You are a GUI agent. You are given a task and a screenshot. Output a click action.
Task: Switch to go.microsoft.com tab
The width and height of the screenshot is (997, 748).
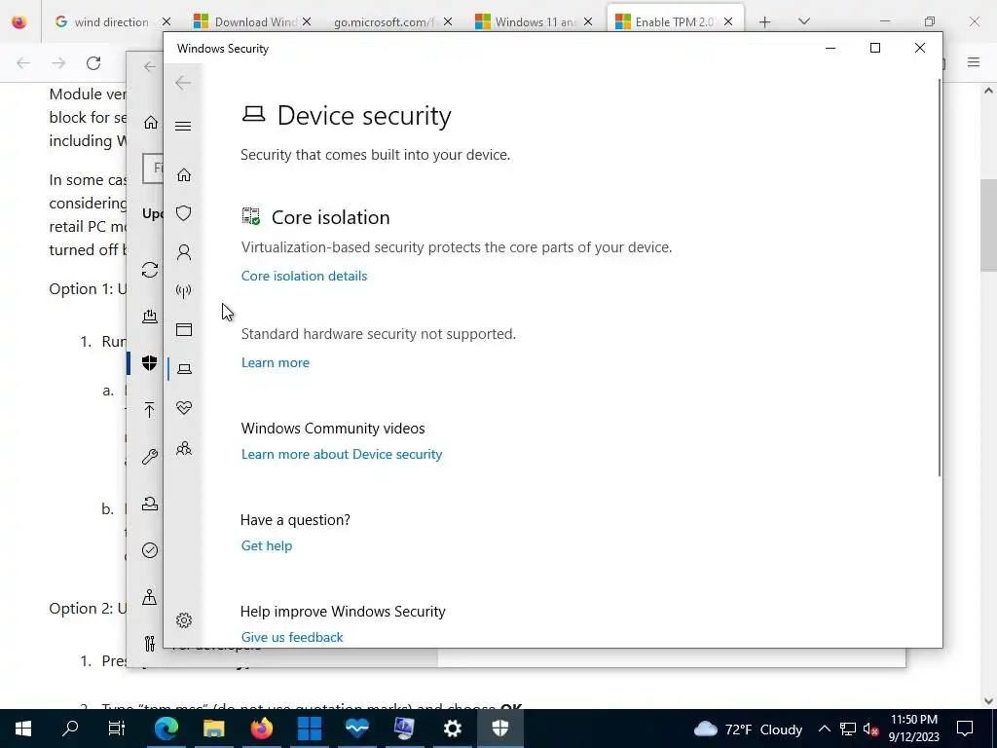point(386,22)
